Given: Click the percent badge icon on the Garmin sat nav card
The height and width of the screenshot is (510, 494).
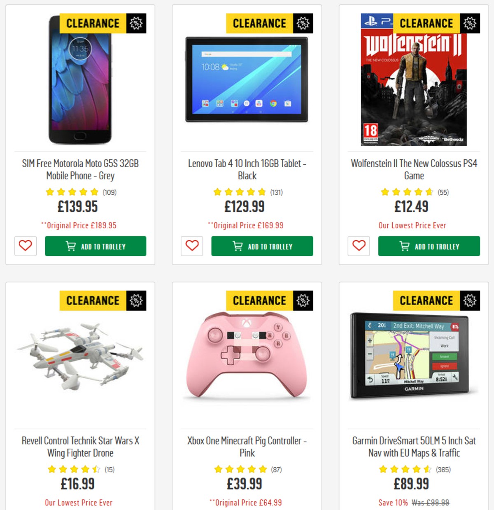Looking at the screenshot, I should [470, 301].
